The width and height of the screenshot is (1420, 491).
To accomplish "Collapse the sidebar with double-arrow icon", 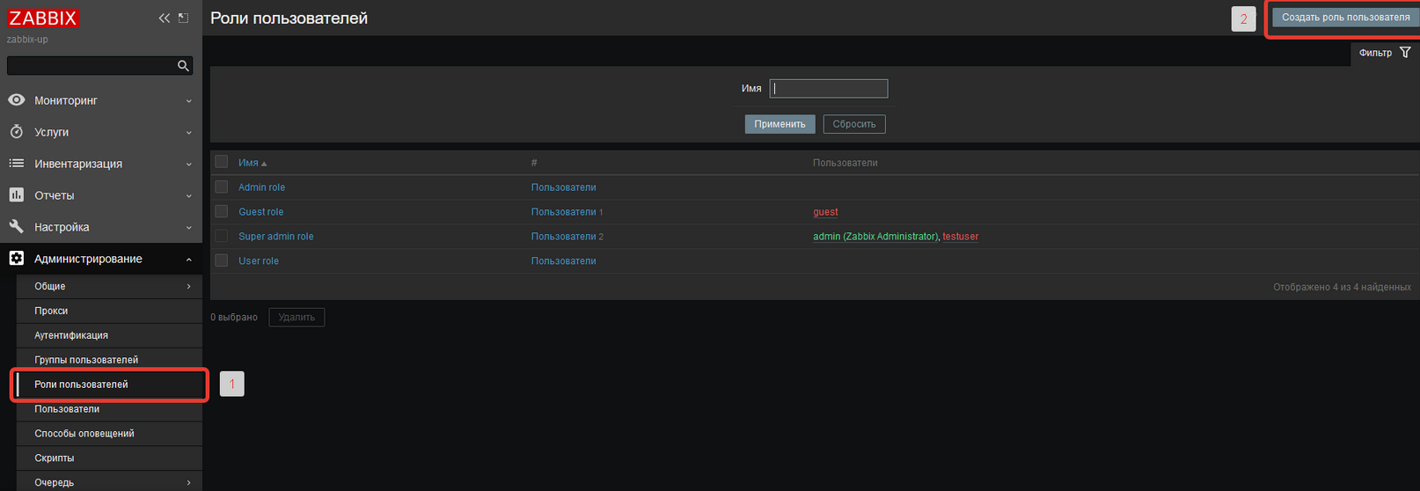I will [x=164, y=18].
